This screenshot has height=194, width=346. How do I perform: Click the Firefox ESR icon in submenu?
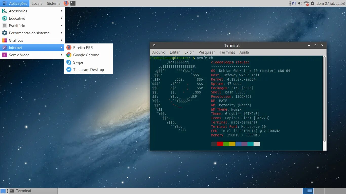(69, 47)
